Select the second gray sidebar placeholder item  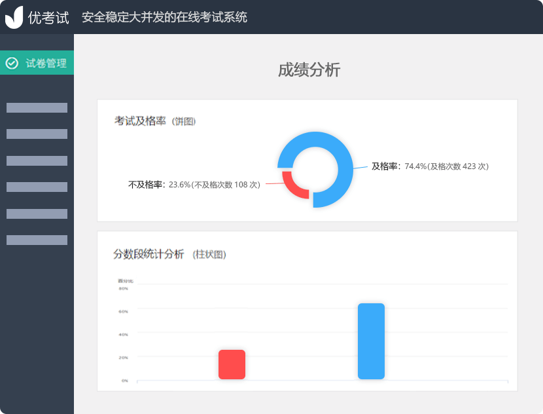click(37, 134)
